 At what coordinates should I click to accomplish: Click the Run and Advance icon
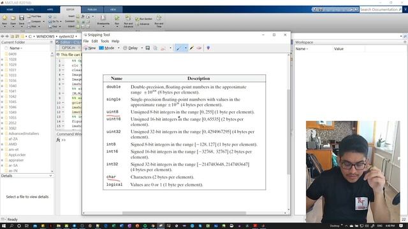click(x=128, y=18)
